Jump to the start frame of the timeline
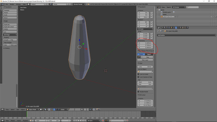The image size is (217, 122). 74,121
